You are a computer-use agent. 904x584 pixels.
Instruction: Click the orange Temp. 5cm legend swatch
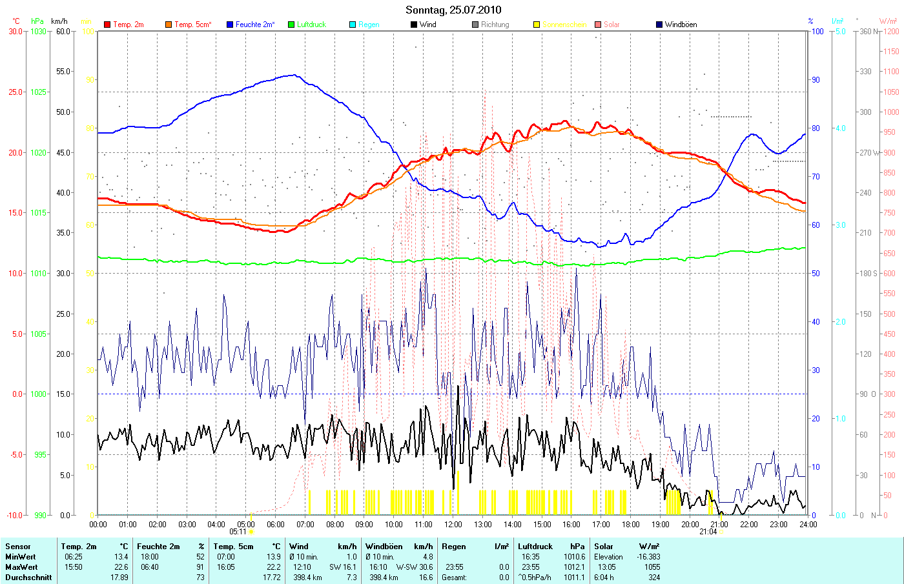(x=169, y=25)
